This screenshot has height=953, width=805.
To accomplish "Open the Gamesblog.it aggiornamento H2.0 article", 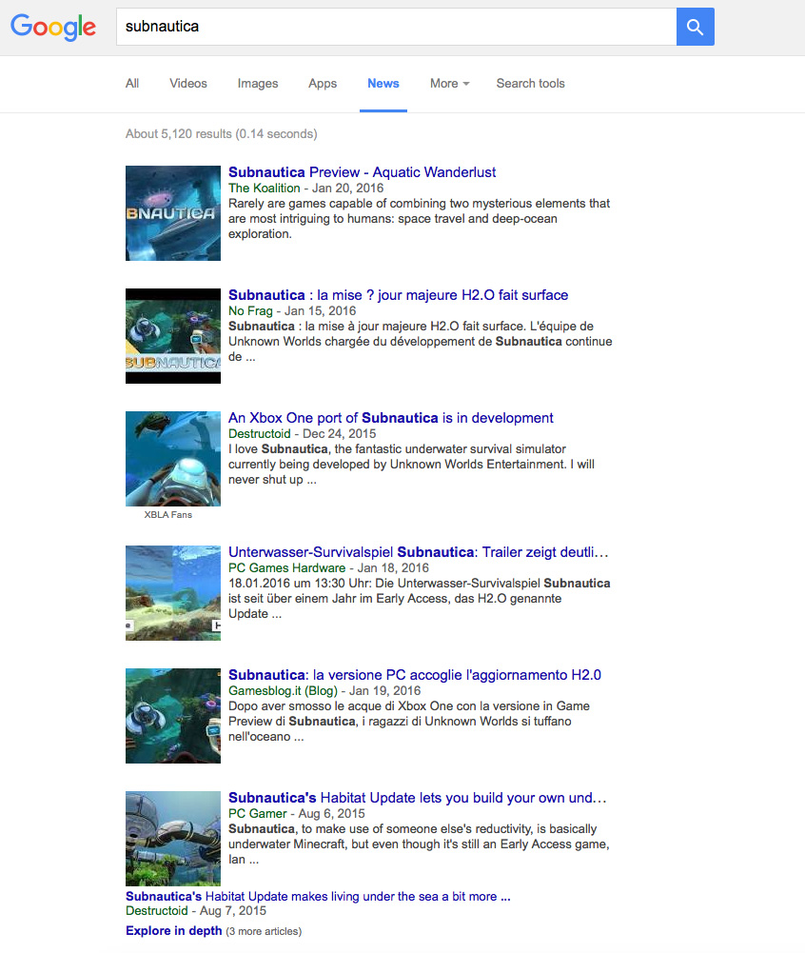I will pyautogui.click(x=415, y=675).
